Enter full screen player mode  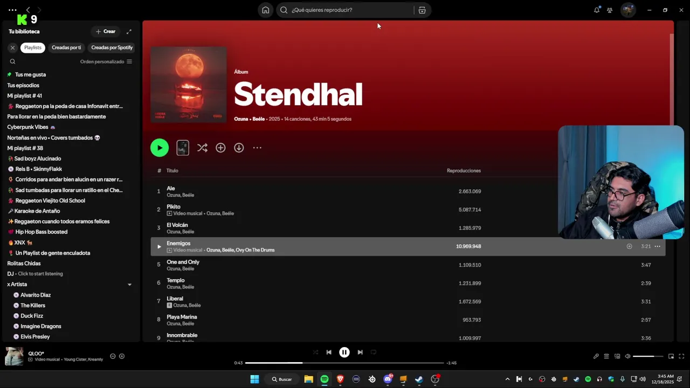click(681, 356)
